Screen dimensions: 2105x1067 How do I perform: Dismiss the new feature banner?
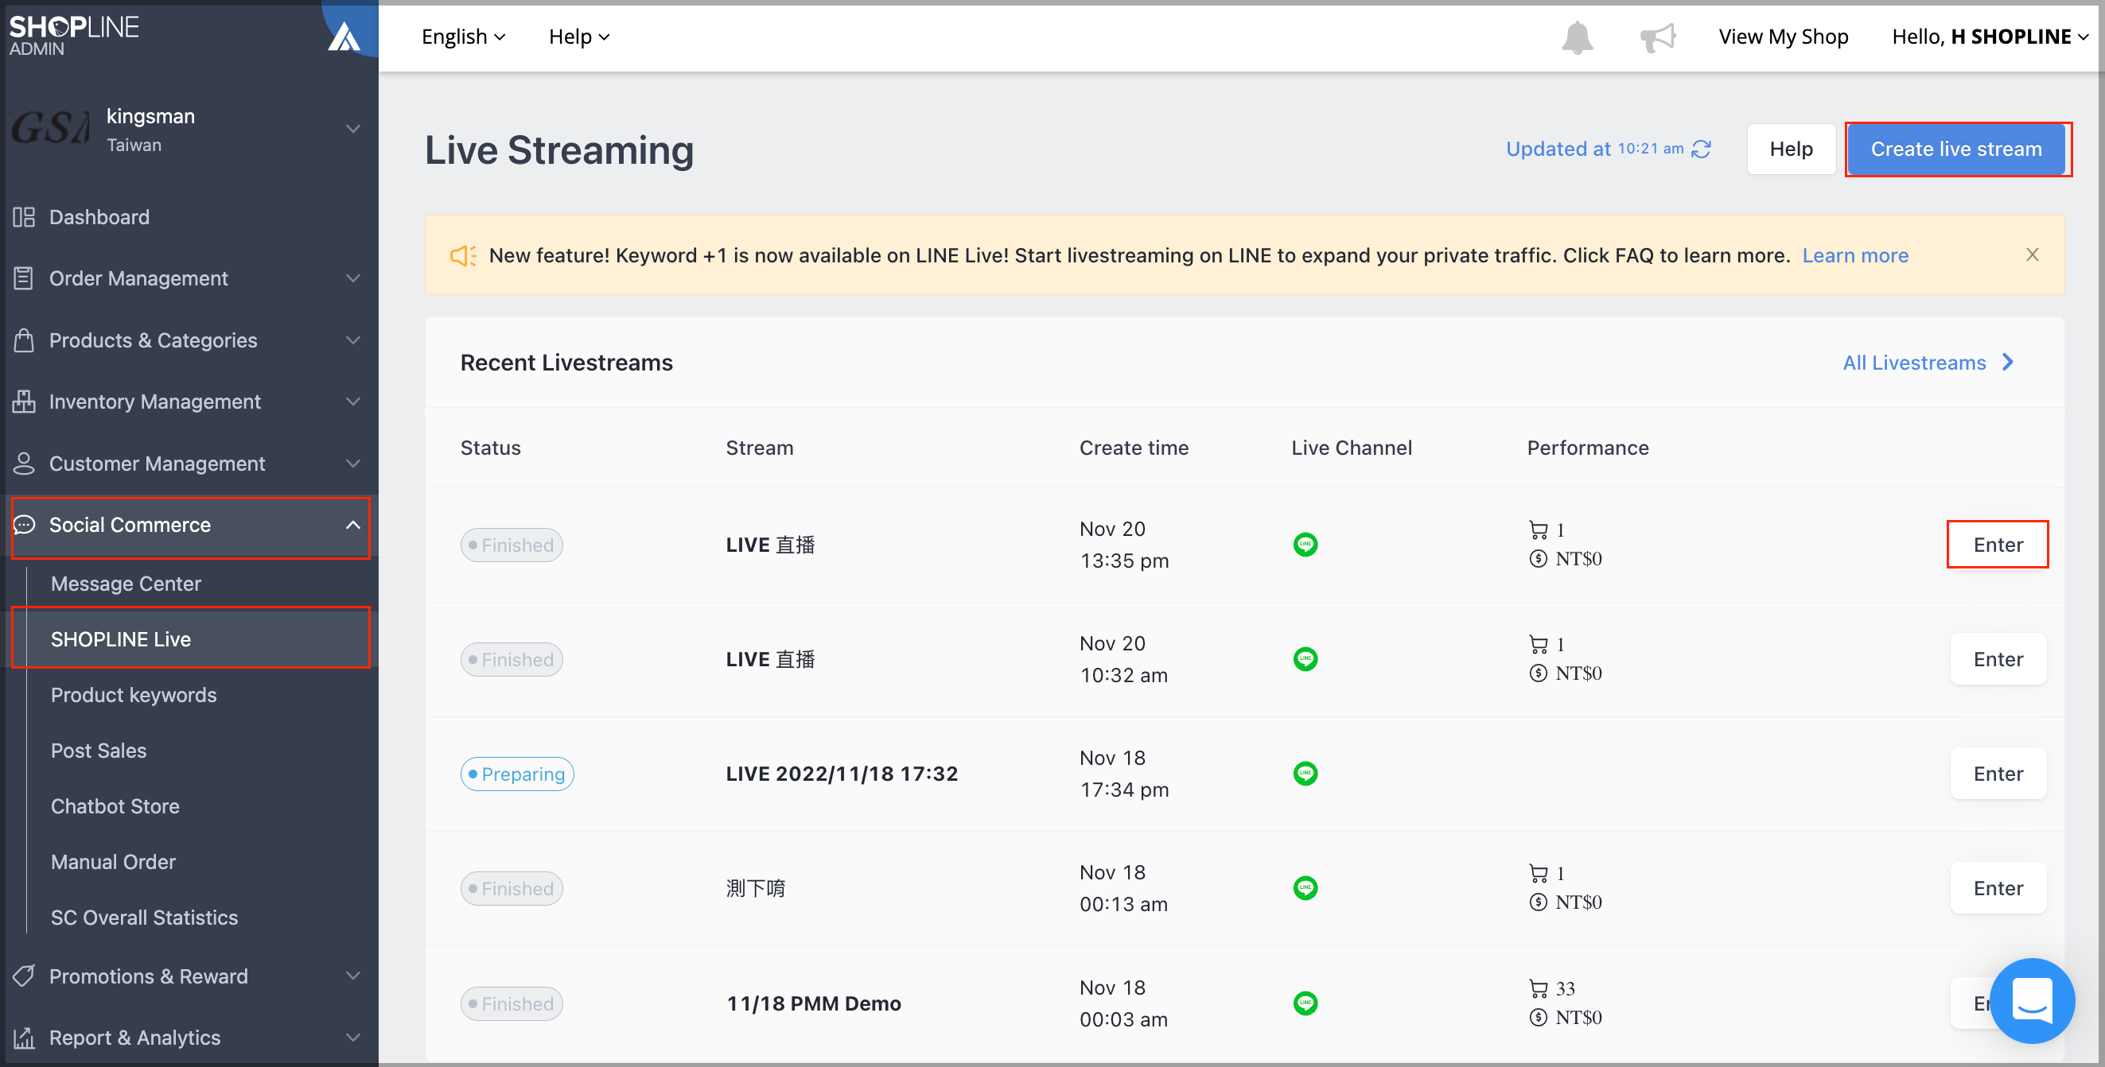click(2033, 255)
